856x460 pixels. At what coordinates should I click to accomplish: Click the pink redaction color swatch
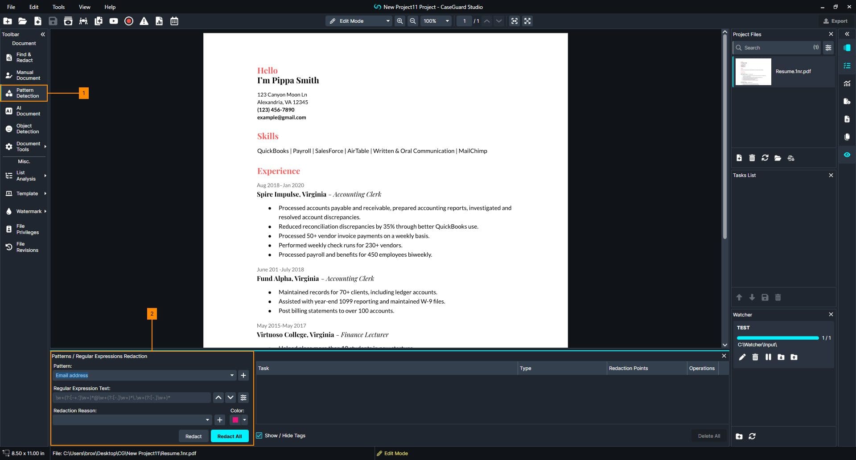tap(235, 420)
